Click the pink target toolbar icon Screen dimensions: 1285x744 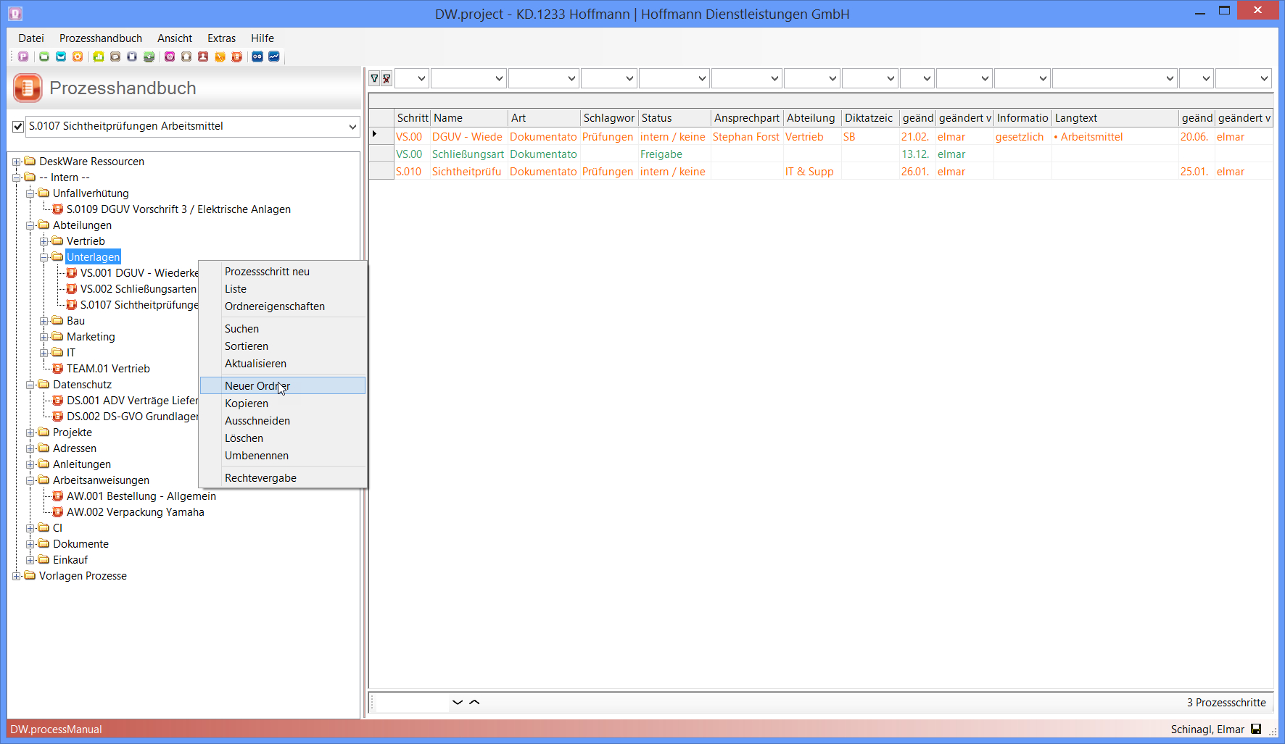point(170,57)
